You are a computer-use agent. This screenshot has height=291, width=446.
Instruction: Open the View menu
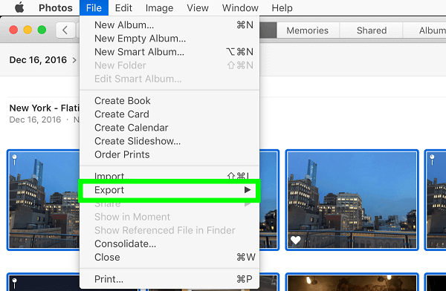[x=198, y=8]
